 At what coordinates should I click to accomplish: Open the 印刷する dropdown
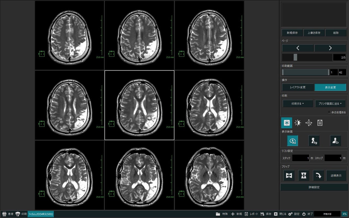coord(298,104)
